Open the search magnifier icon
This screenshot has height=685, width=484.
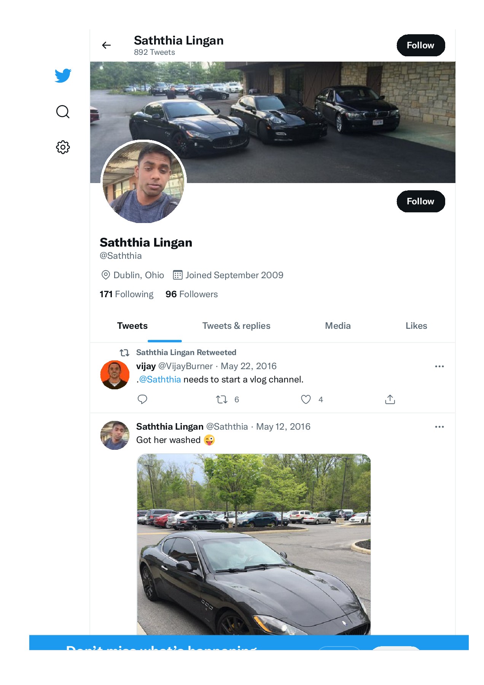point(63,112)
